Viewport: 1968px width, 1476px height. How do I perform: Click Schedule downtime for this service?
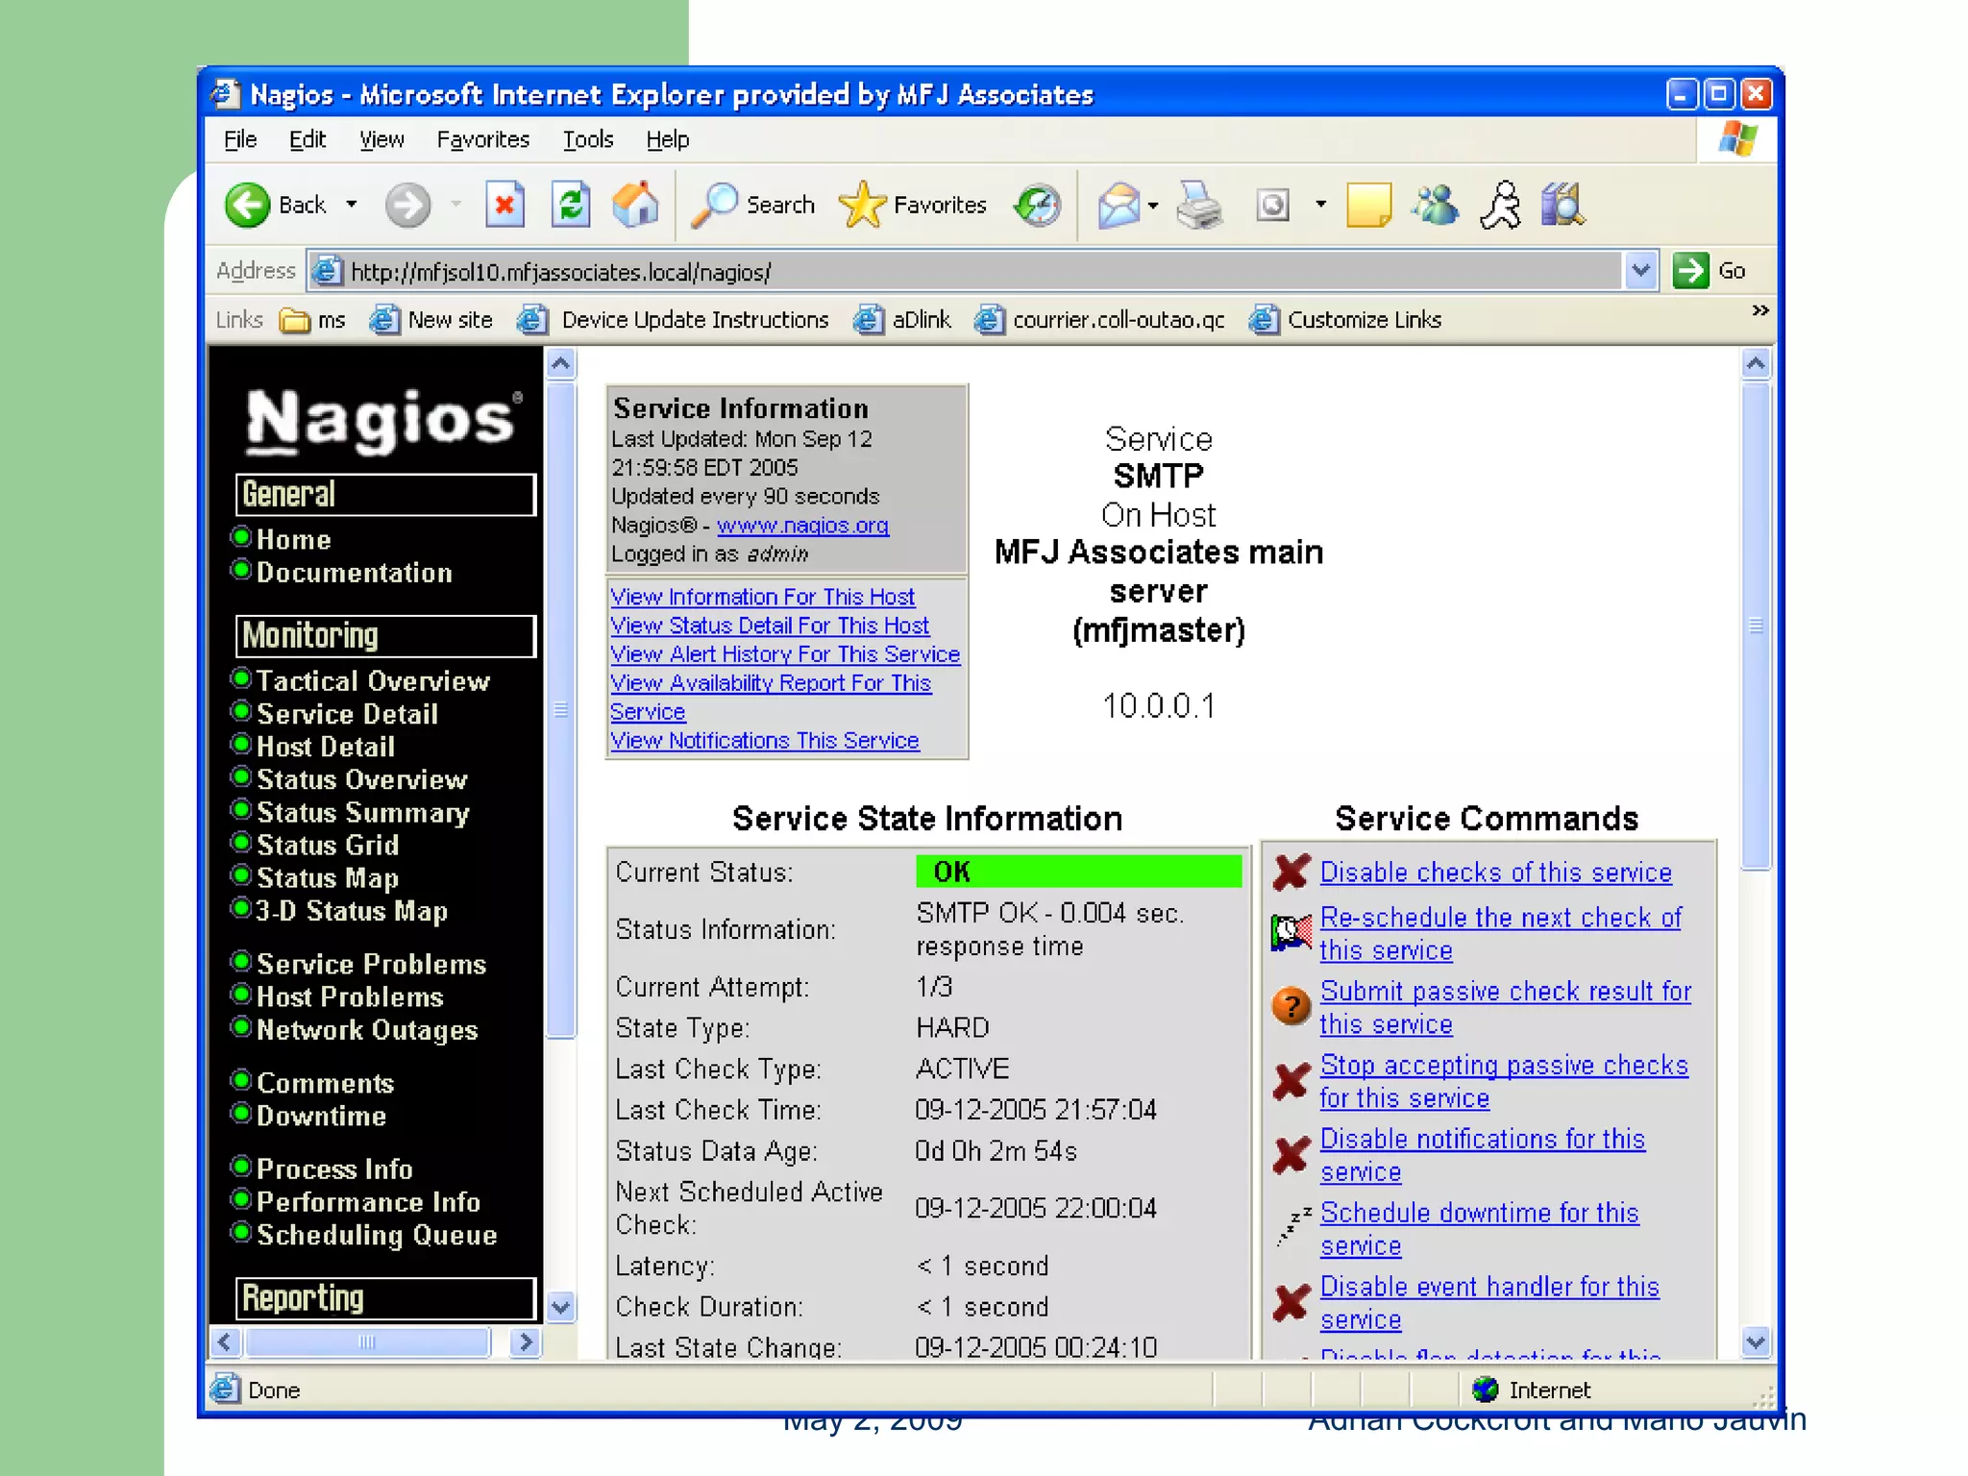point(1479,1229)
